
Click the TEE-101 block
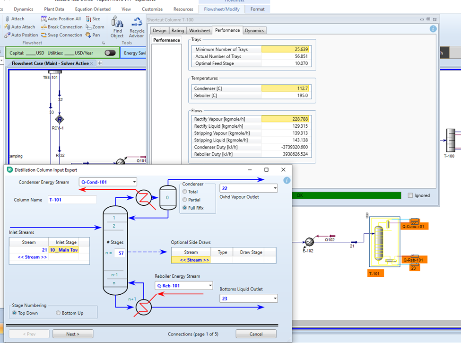55,72
